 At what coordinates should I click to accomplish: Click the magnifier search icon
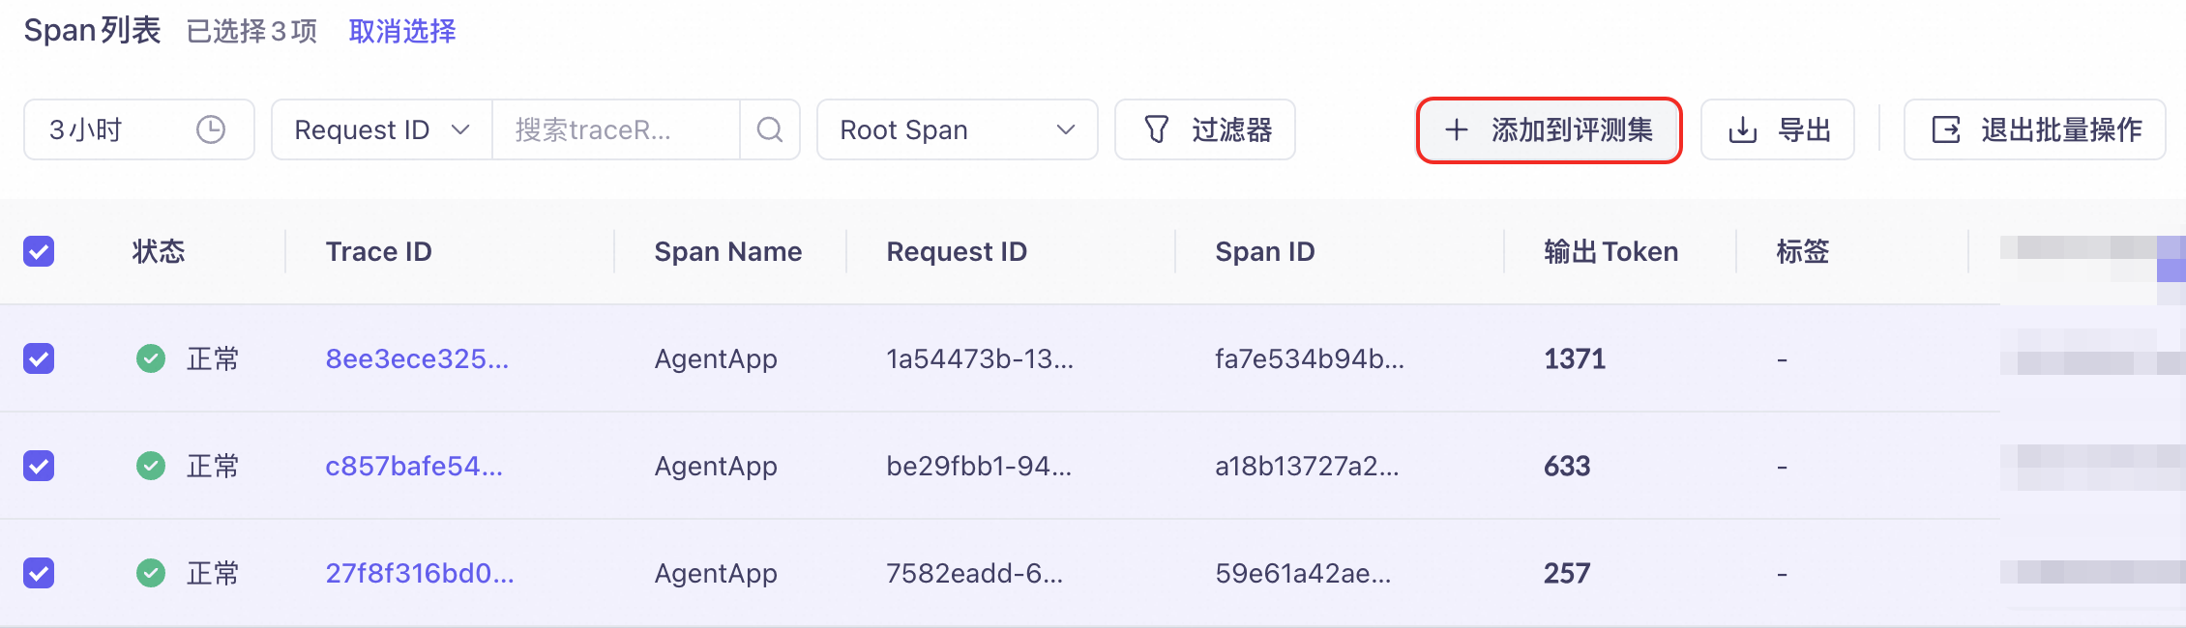tap(770, 129)
